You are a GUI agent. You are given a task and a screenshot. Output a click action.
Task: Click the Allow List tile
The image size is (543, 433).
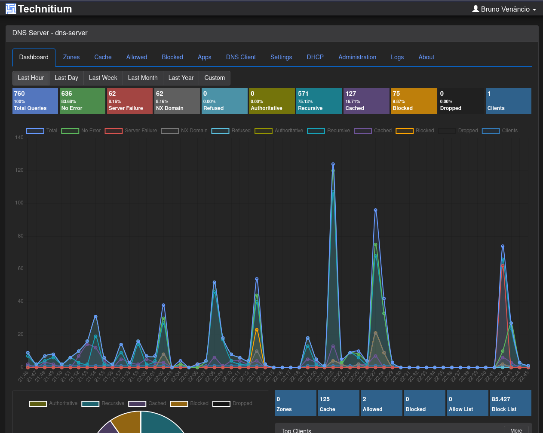[468, 403]
